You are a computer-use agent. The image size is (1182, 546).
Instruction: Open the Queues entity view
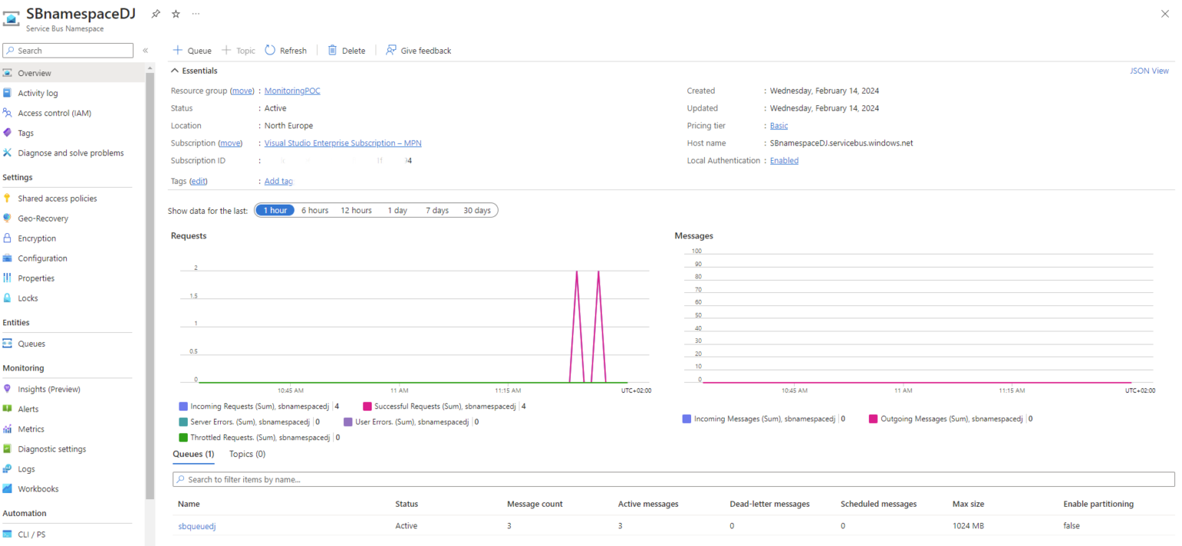(31, 343)
